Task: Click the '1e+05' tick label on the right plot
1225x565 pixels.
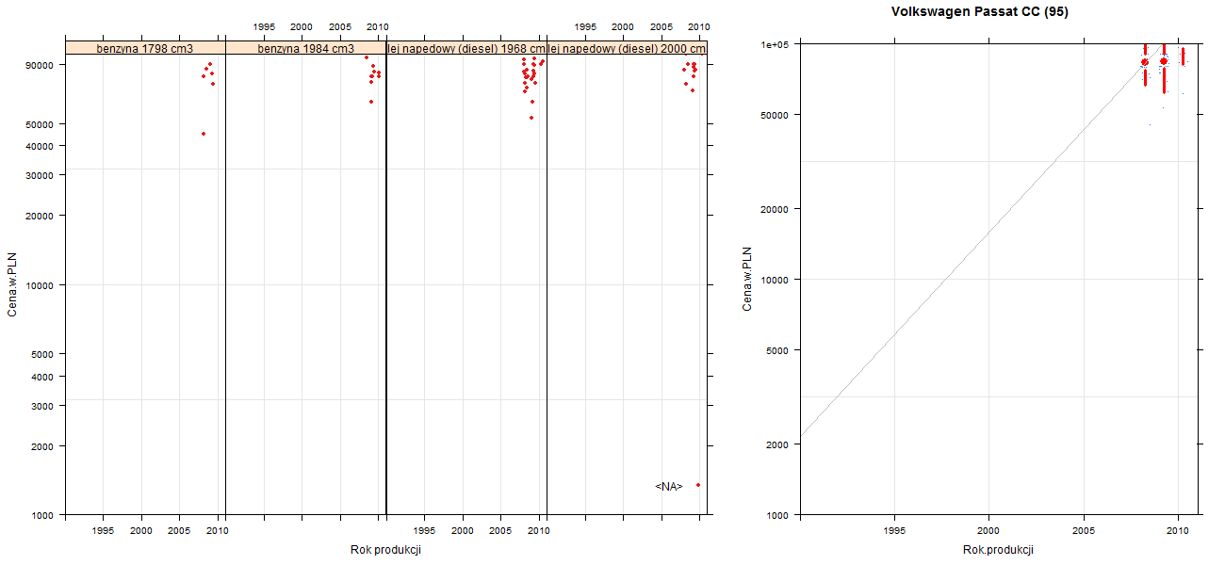Action: 776,44
